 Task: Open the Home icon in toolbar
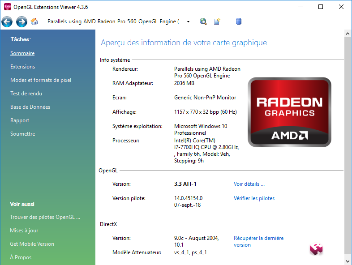pyautogui.click(x=34, y=21)
